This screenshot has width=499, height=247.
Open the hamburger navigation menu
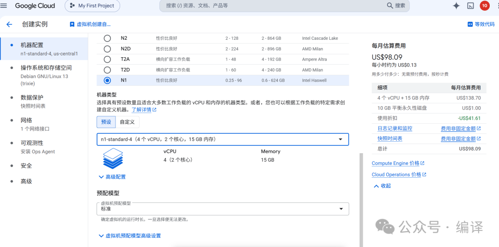pyautogui.click(x=4, y=6)
